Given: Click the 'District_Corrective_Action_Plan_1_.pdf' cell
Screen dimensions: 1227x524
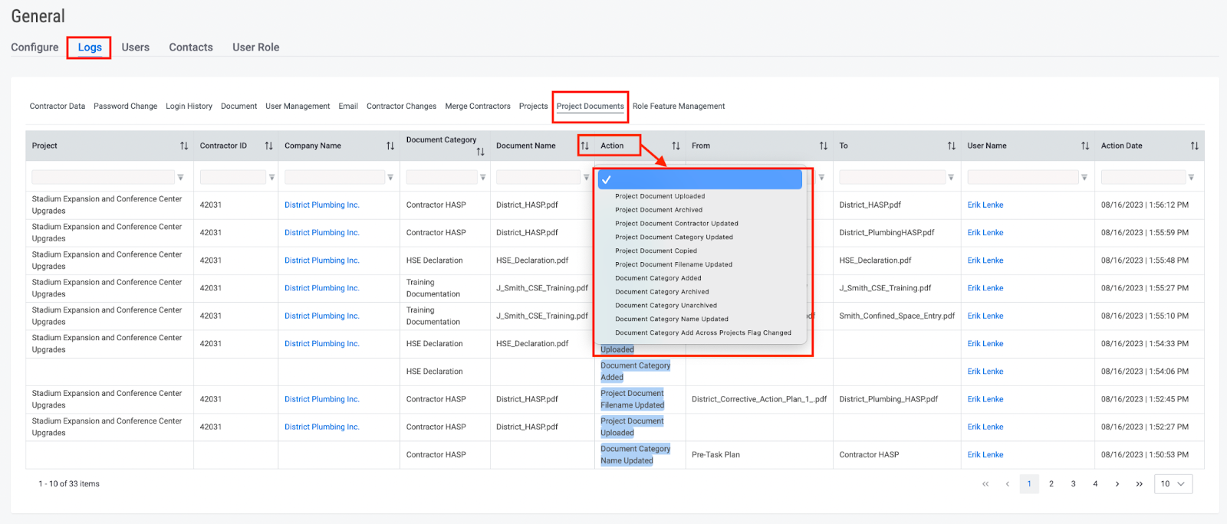Looking at the screenshot, I should tap(759, 399).
